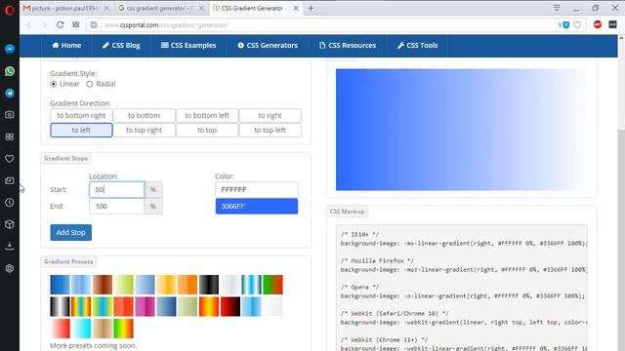Open settings via the sidebar gear icon
Image resolution: width=625 pixels, height=351 pixels.
pyautogui.click(x=10, y=268)
